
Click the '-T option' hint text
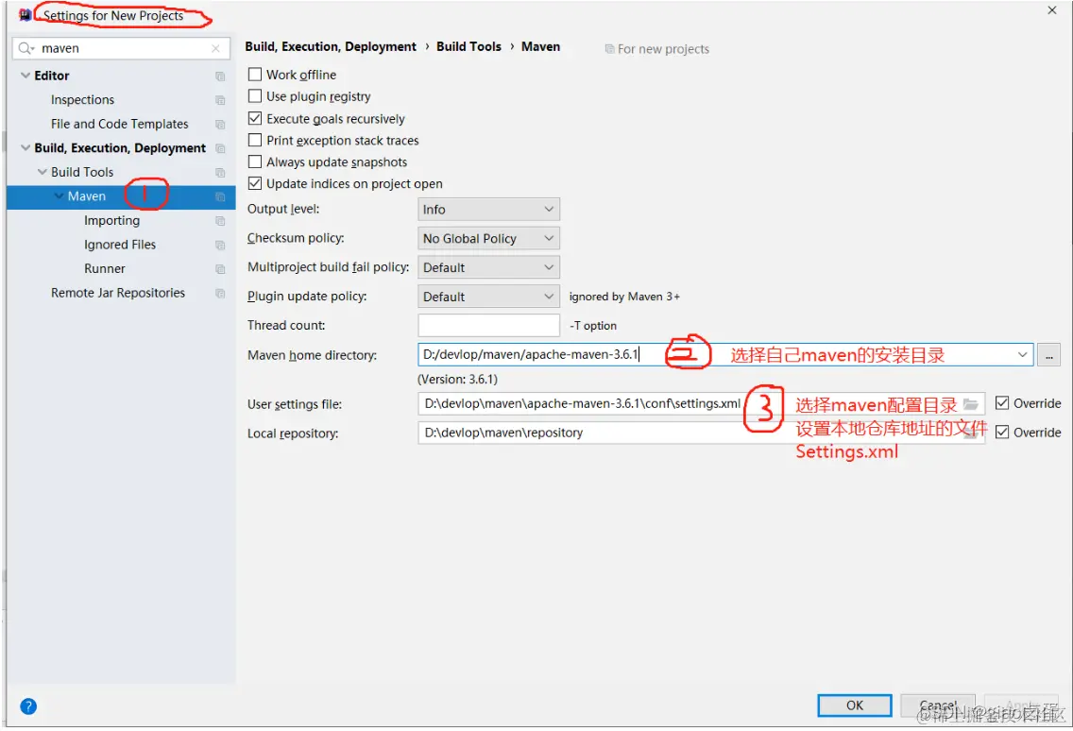click(593, 326)
